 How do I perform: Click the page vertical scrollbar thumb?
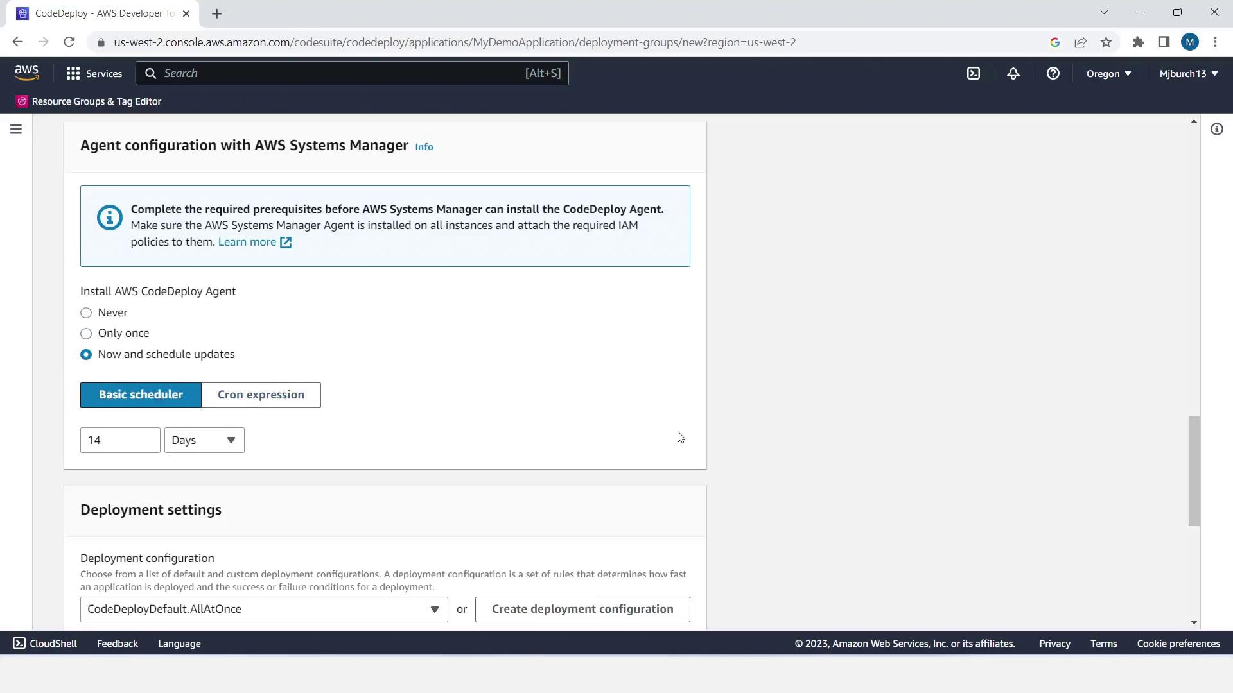point(1193,471)
